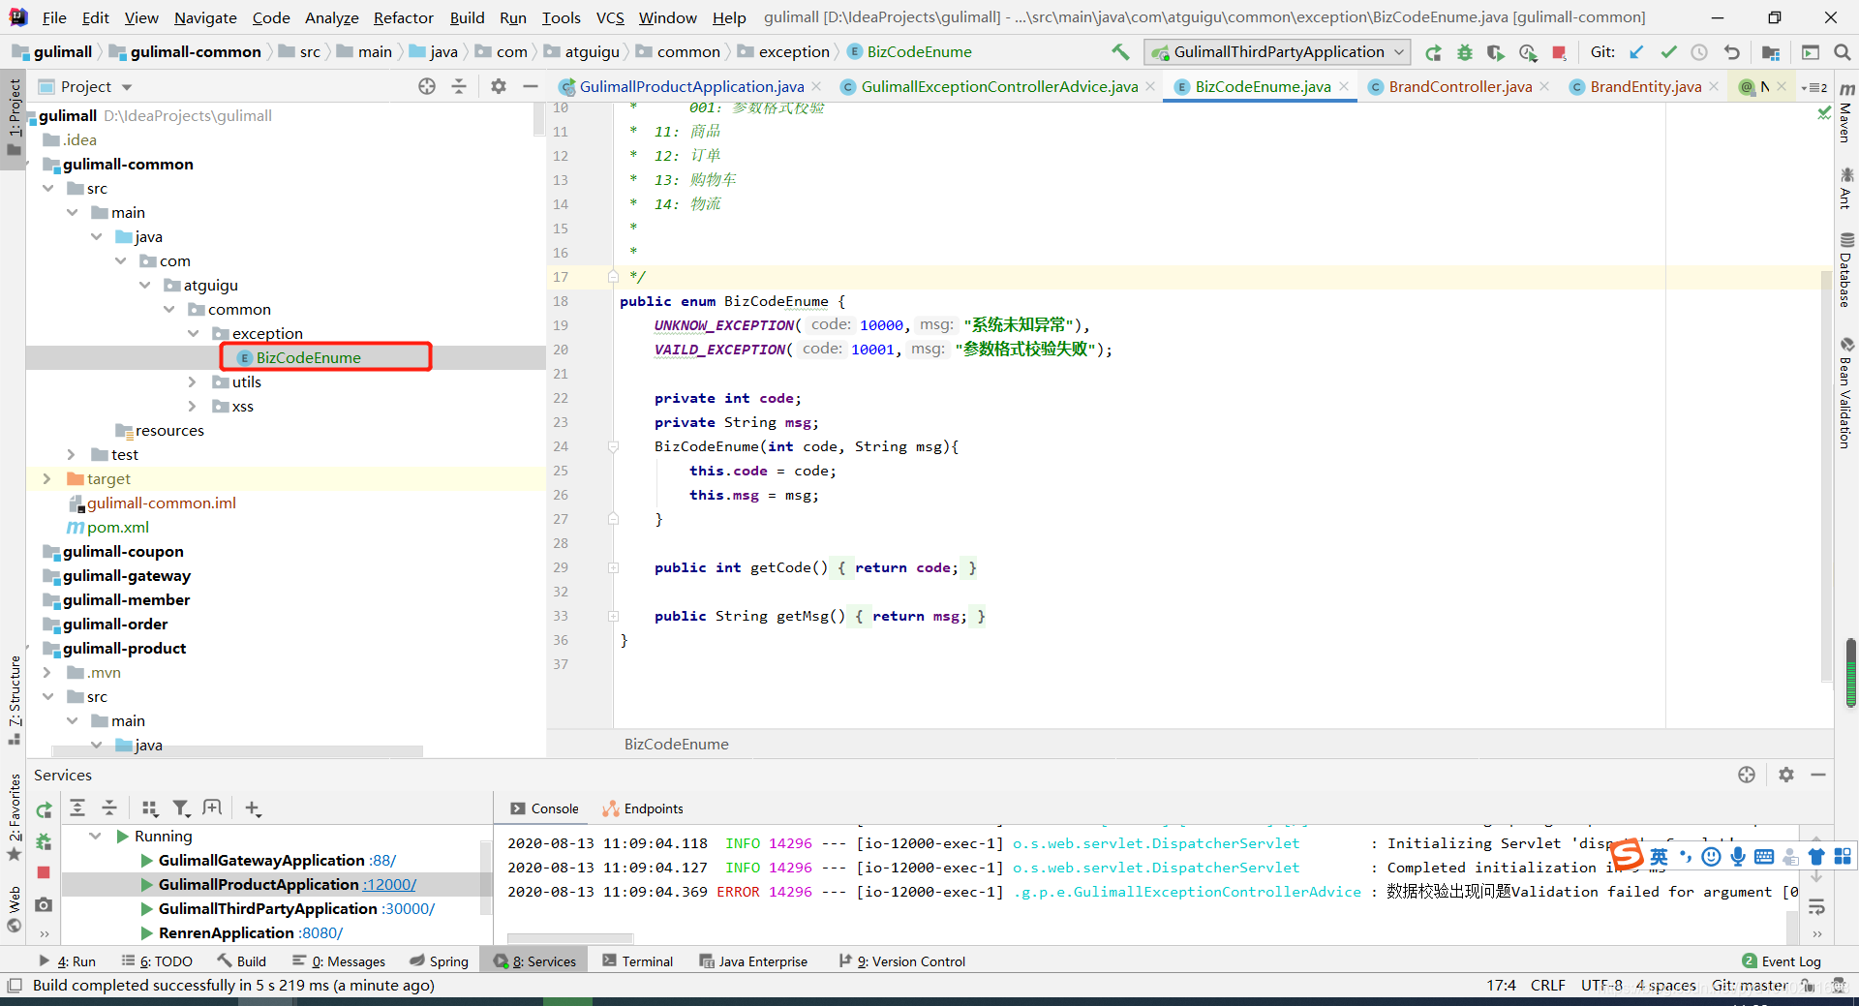Collapse the exception package node

coord(193,333)
